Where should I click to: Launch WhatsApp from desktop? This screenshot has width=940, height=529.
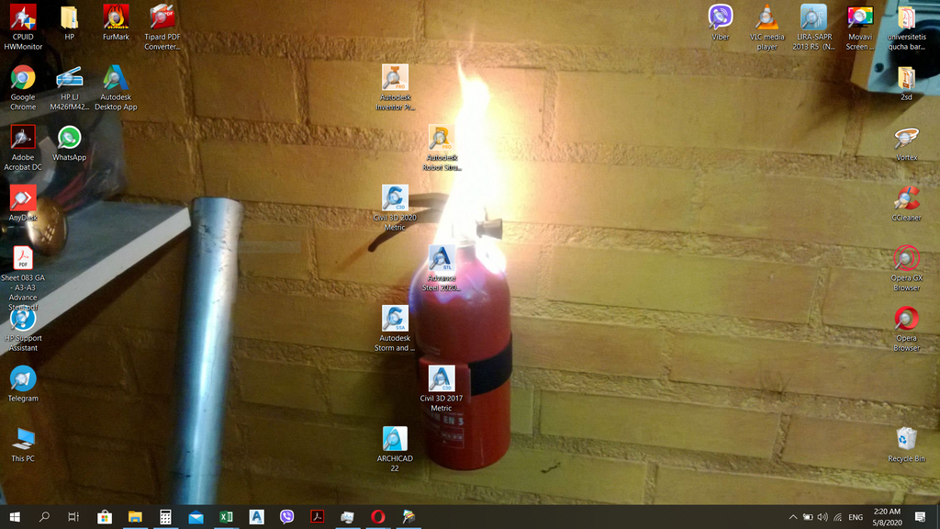pos(70,143)
